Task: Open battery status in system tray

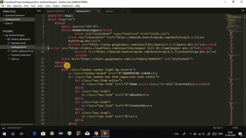Action: 195,134
